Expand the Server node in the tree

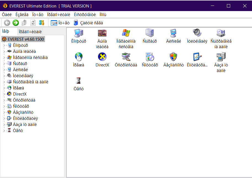[x=4, y=64]
